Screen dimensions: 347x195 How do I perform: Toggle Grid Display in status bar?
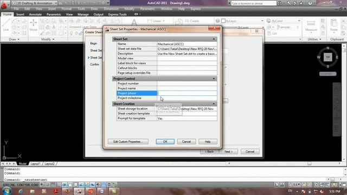(53, 185)
